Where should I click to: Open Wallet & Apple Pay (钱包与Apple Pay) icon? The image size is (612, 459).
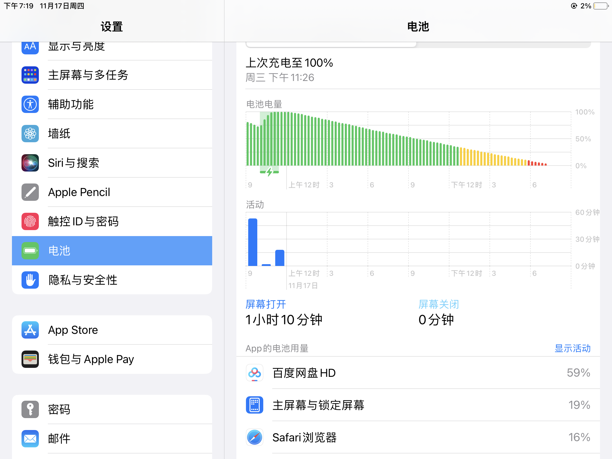(x=30, y=359)
